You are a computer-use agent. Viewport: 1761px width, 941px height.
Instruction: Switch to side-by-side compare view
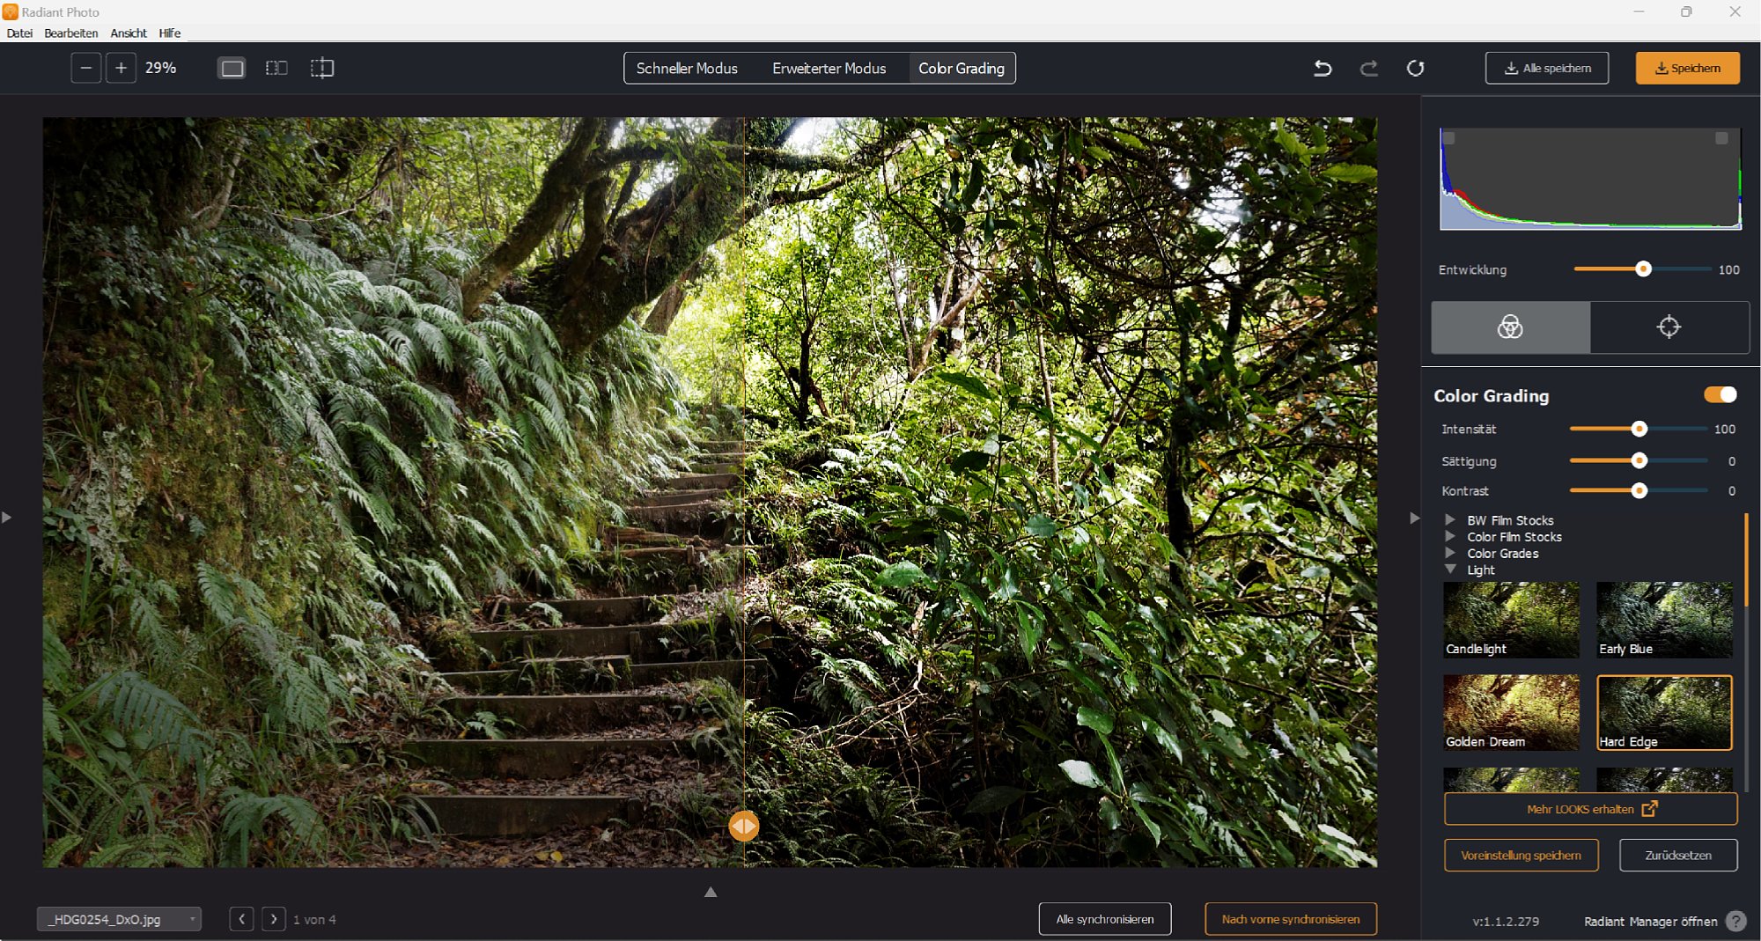(x=276, y=68)
